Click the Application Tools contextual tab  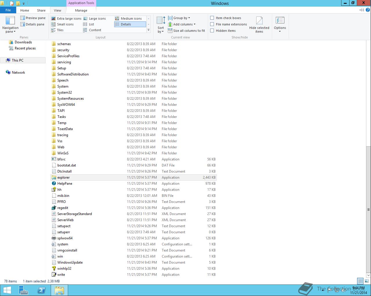[81, 3]
